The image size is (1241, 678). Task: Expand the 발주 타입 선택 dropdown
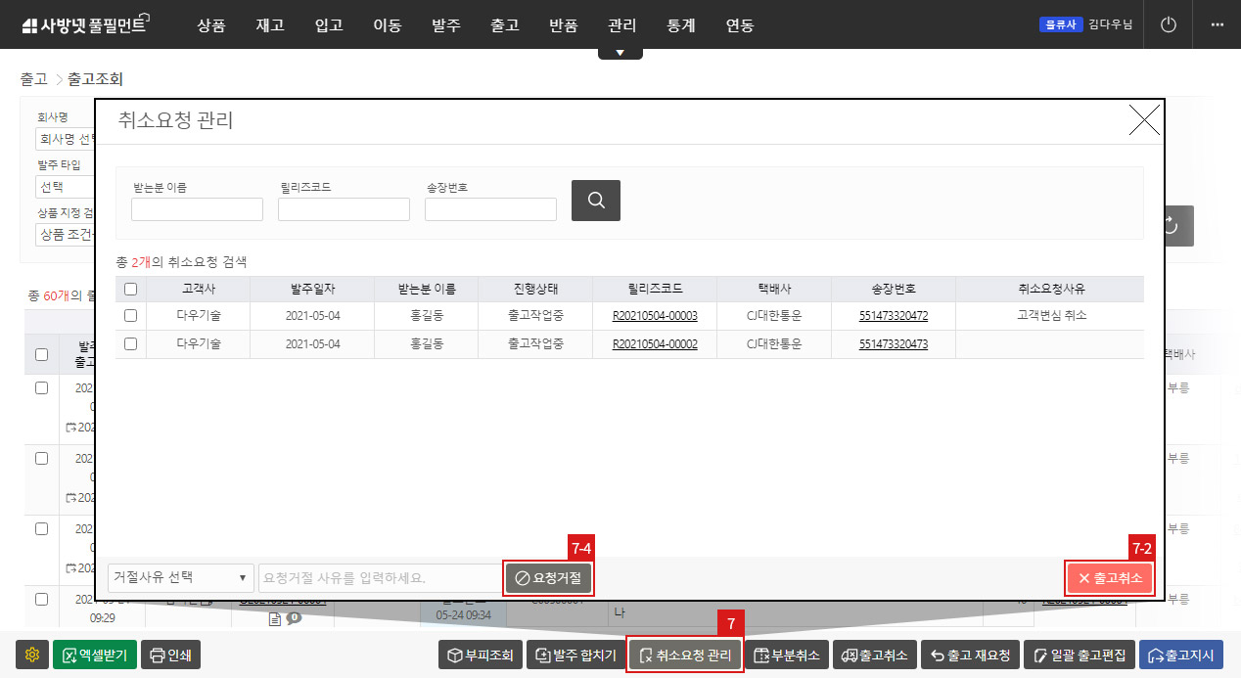pyautogui.click(x=65, y=186)
